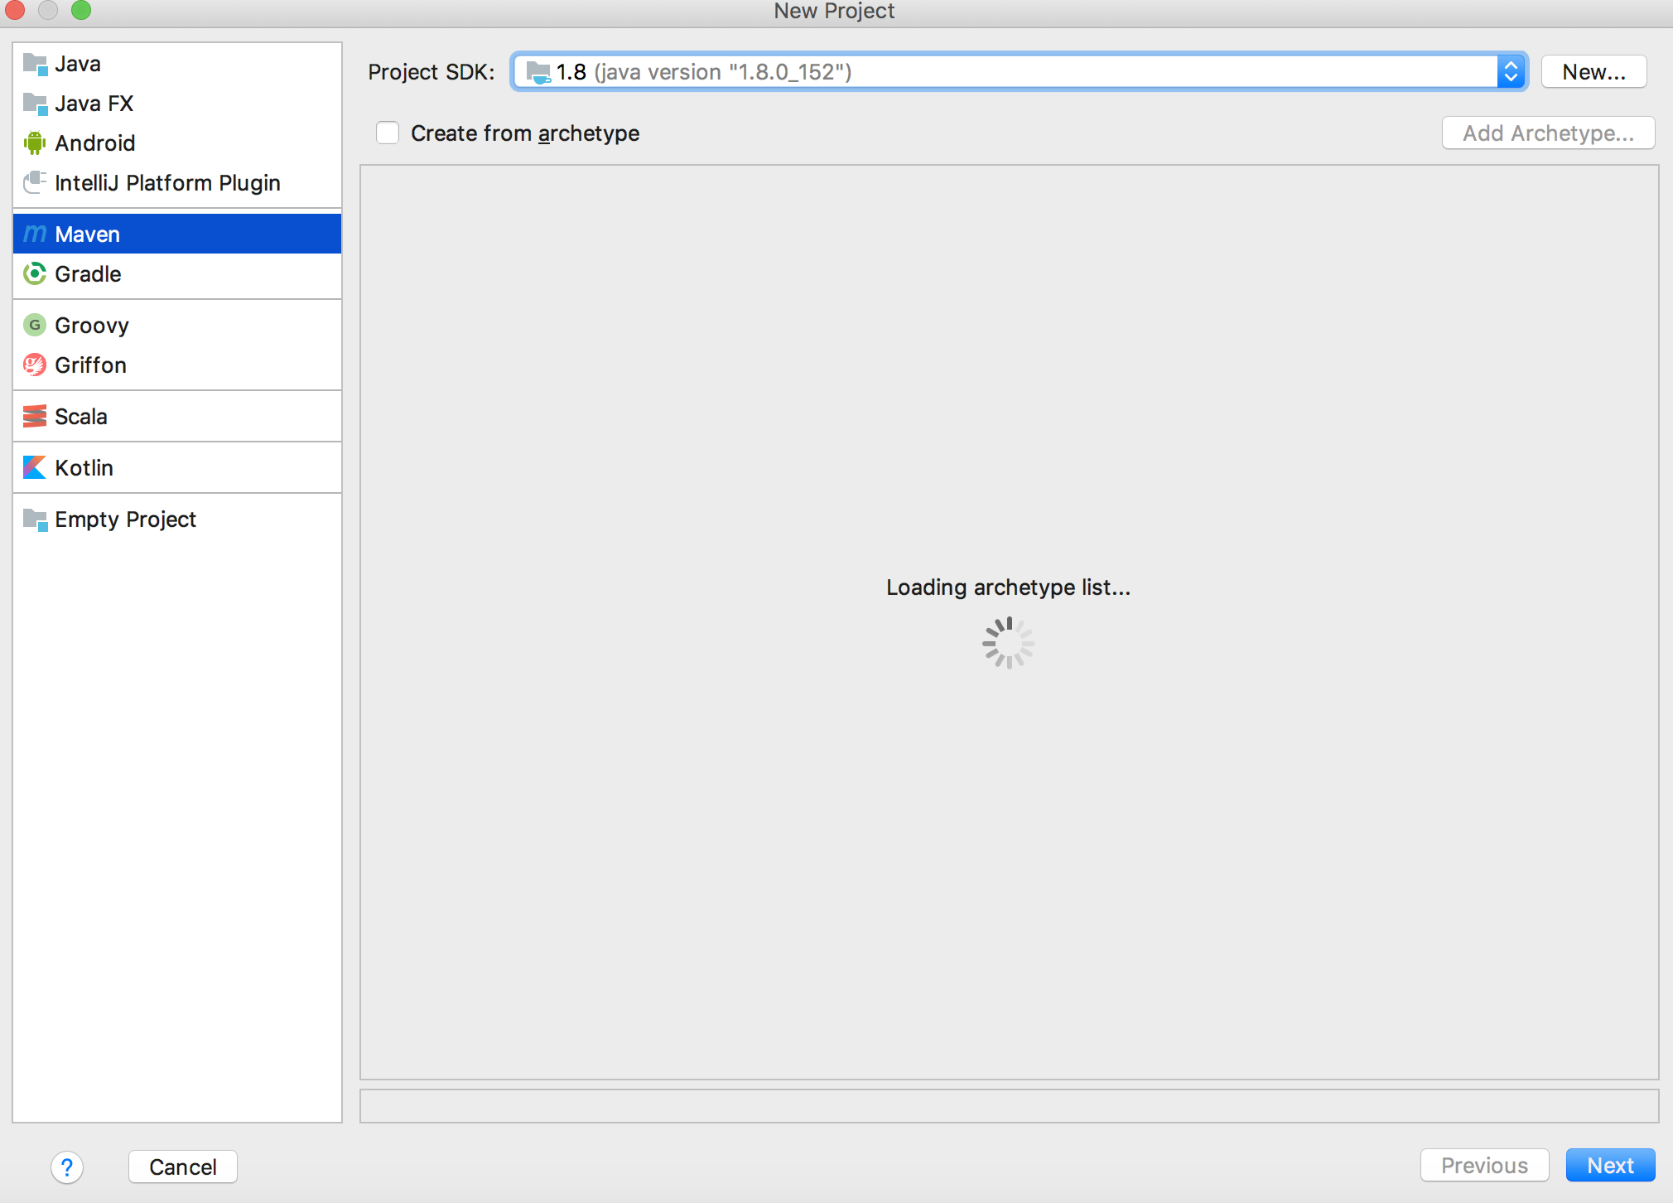
Task: Choose Griffon project type
Action: (x=177, y=365)
